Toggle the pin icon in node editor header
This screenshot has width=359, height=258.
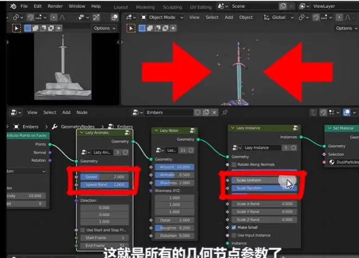(225, 112)
